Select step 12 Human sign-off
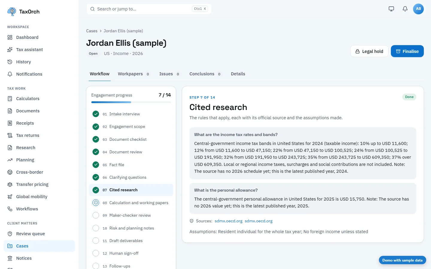The width and height of the screenshot is (431, 269). pos(131,253)
